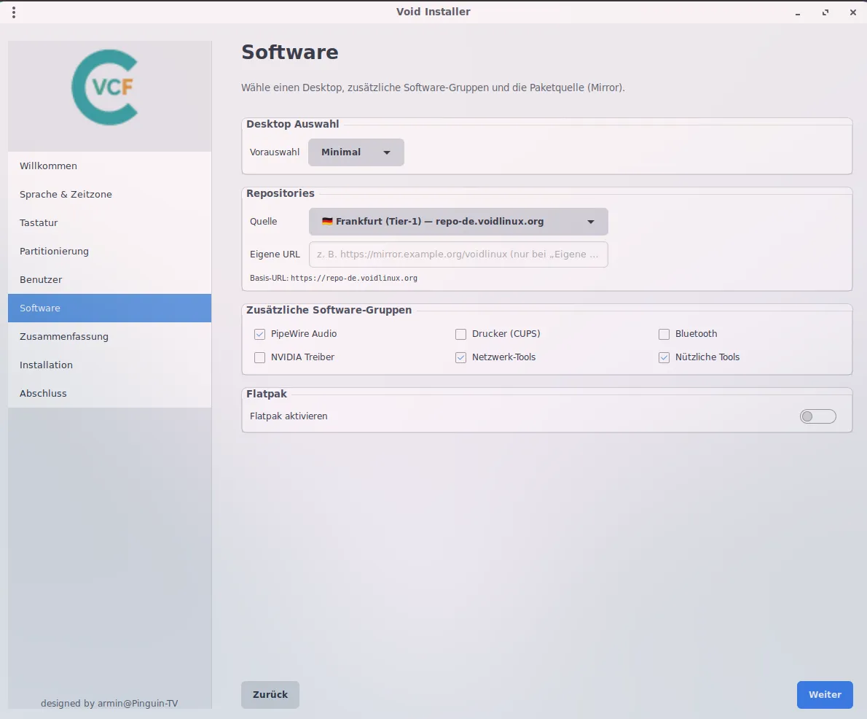Focus the Eigene URL input field
This screenshot has width=867, height=719.
coord(458,254)
